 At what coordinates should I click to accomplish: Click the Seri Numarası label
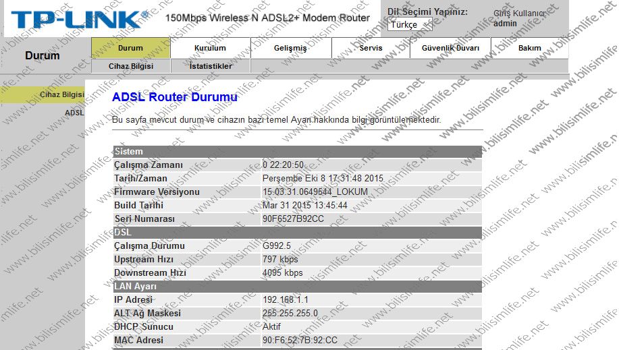144,219
